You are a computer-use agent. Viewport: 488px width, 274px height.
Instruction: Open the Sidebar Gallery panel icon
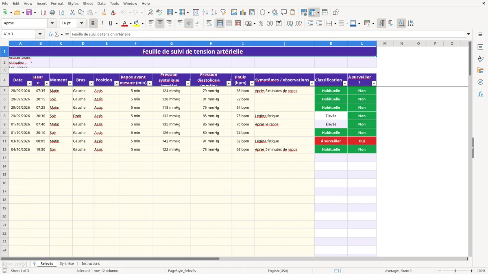click(480, 70)
